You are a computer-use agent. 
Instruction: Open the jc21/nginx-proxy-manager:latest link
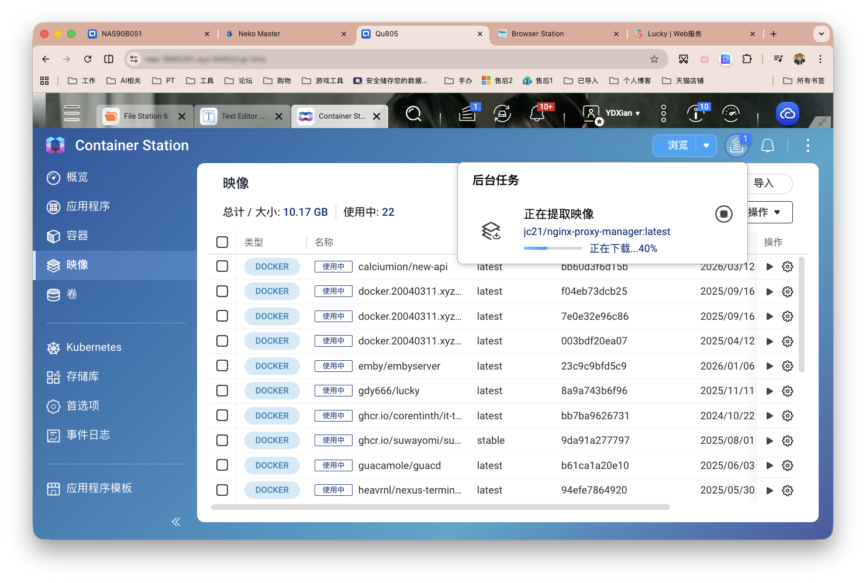point(596,232)
